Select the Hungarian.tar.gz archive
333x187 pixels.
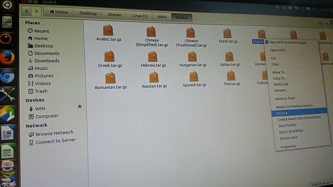(193, 59)
